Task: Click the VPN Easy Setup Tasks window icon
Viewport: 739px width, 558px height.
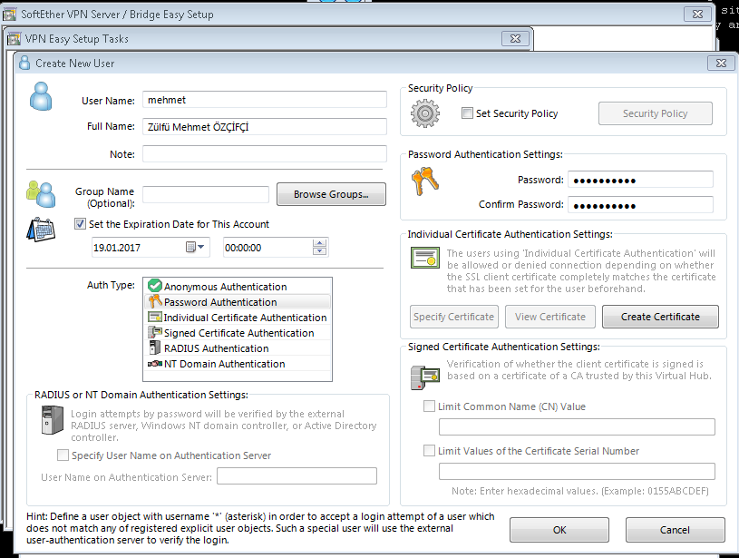Action: tap(15, 39)
